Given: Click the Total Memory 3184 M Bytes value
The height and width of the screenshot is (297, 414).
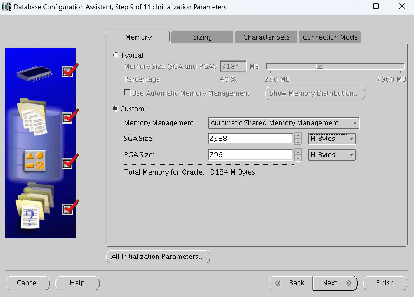Looking at the screenshot, I should [x=232, y=172].
